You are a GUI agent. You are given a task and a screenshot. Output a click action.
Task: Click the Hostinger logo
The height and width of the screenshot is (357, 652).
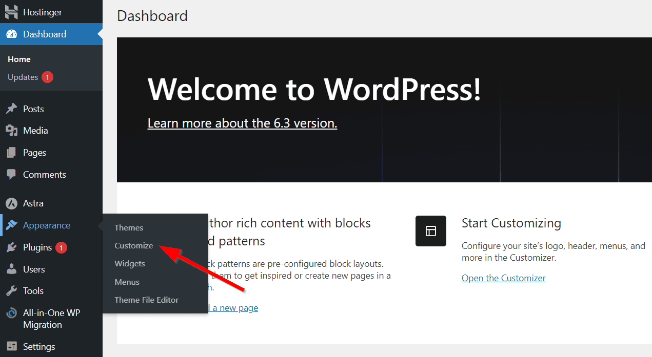coord(11,11)
